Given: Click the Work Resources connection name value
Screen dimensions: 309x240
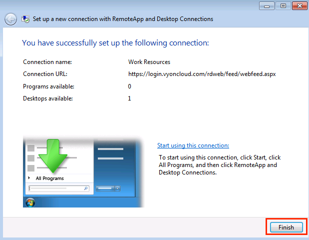Looking at the screenshot, I should [x=149, y=62].
